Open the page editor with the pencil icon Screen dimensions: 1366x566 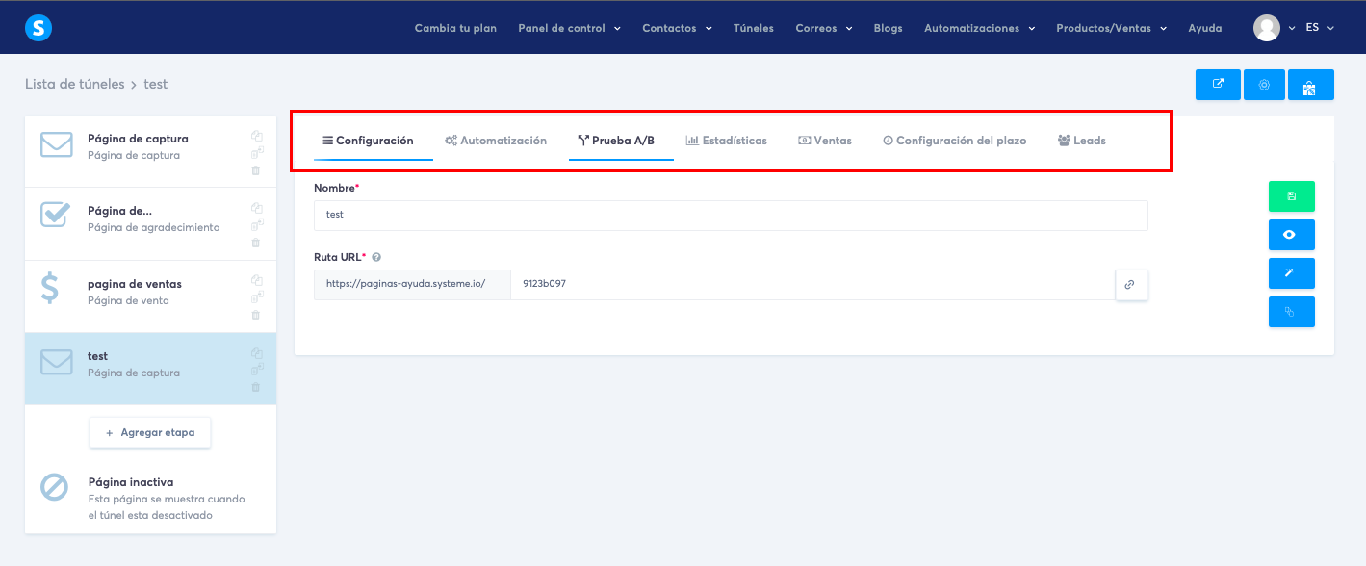point(1291,272)
